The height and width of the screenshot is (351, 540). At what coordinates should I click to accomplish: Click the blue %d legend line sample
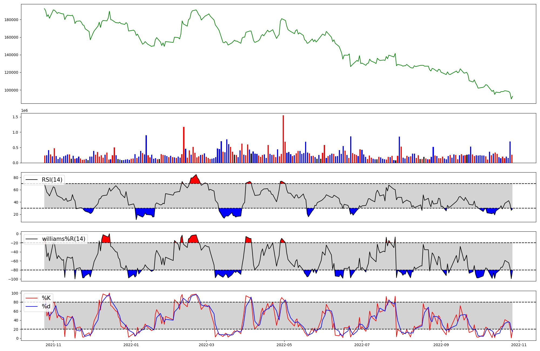[x=32, y=306]
